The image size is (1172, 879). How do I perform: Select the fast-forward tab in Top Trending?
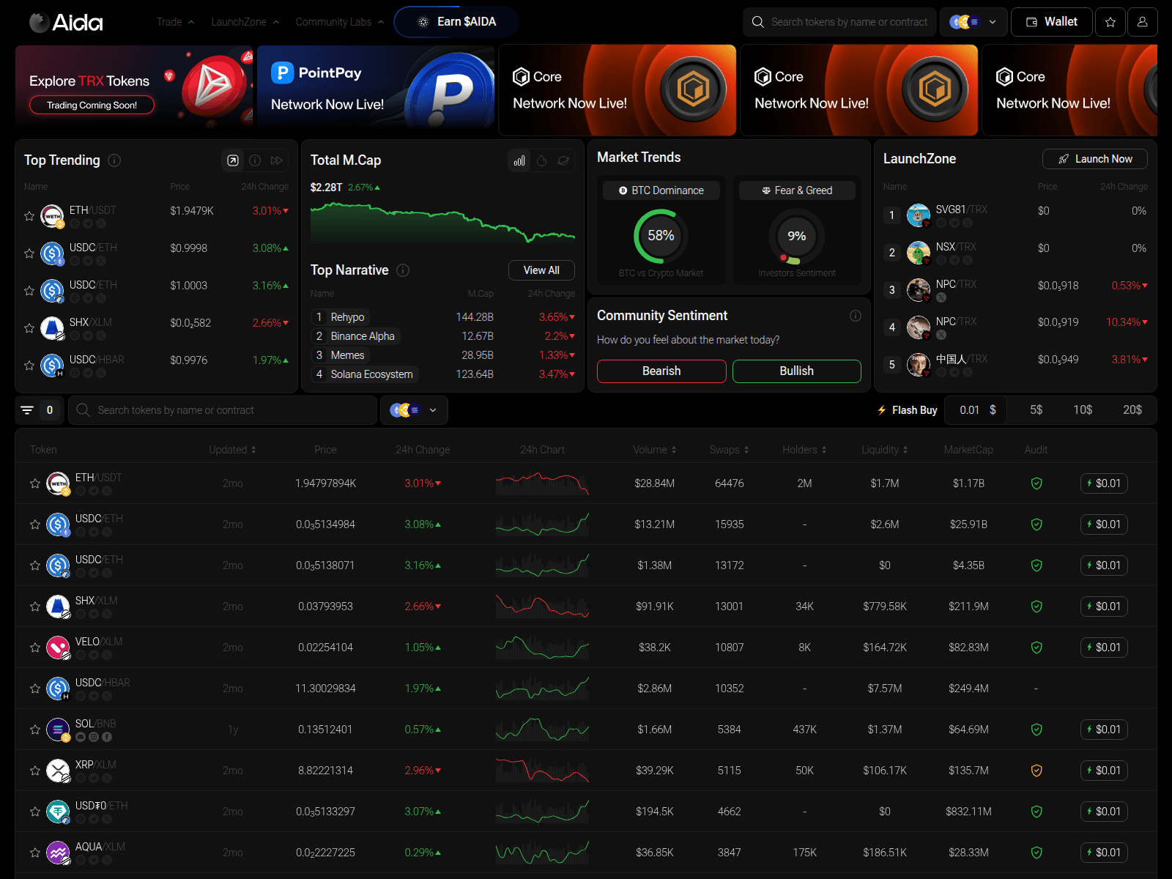coord(277,160)
